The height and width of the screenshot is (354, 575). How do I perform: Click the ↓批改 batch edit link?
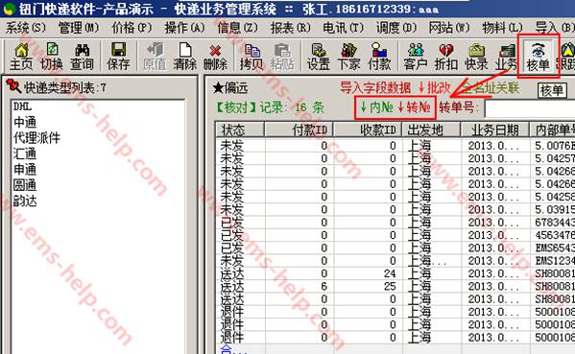tap(434, 87)
